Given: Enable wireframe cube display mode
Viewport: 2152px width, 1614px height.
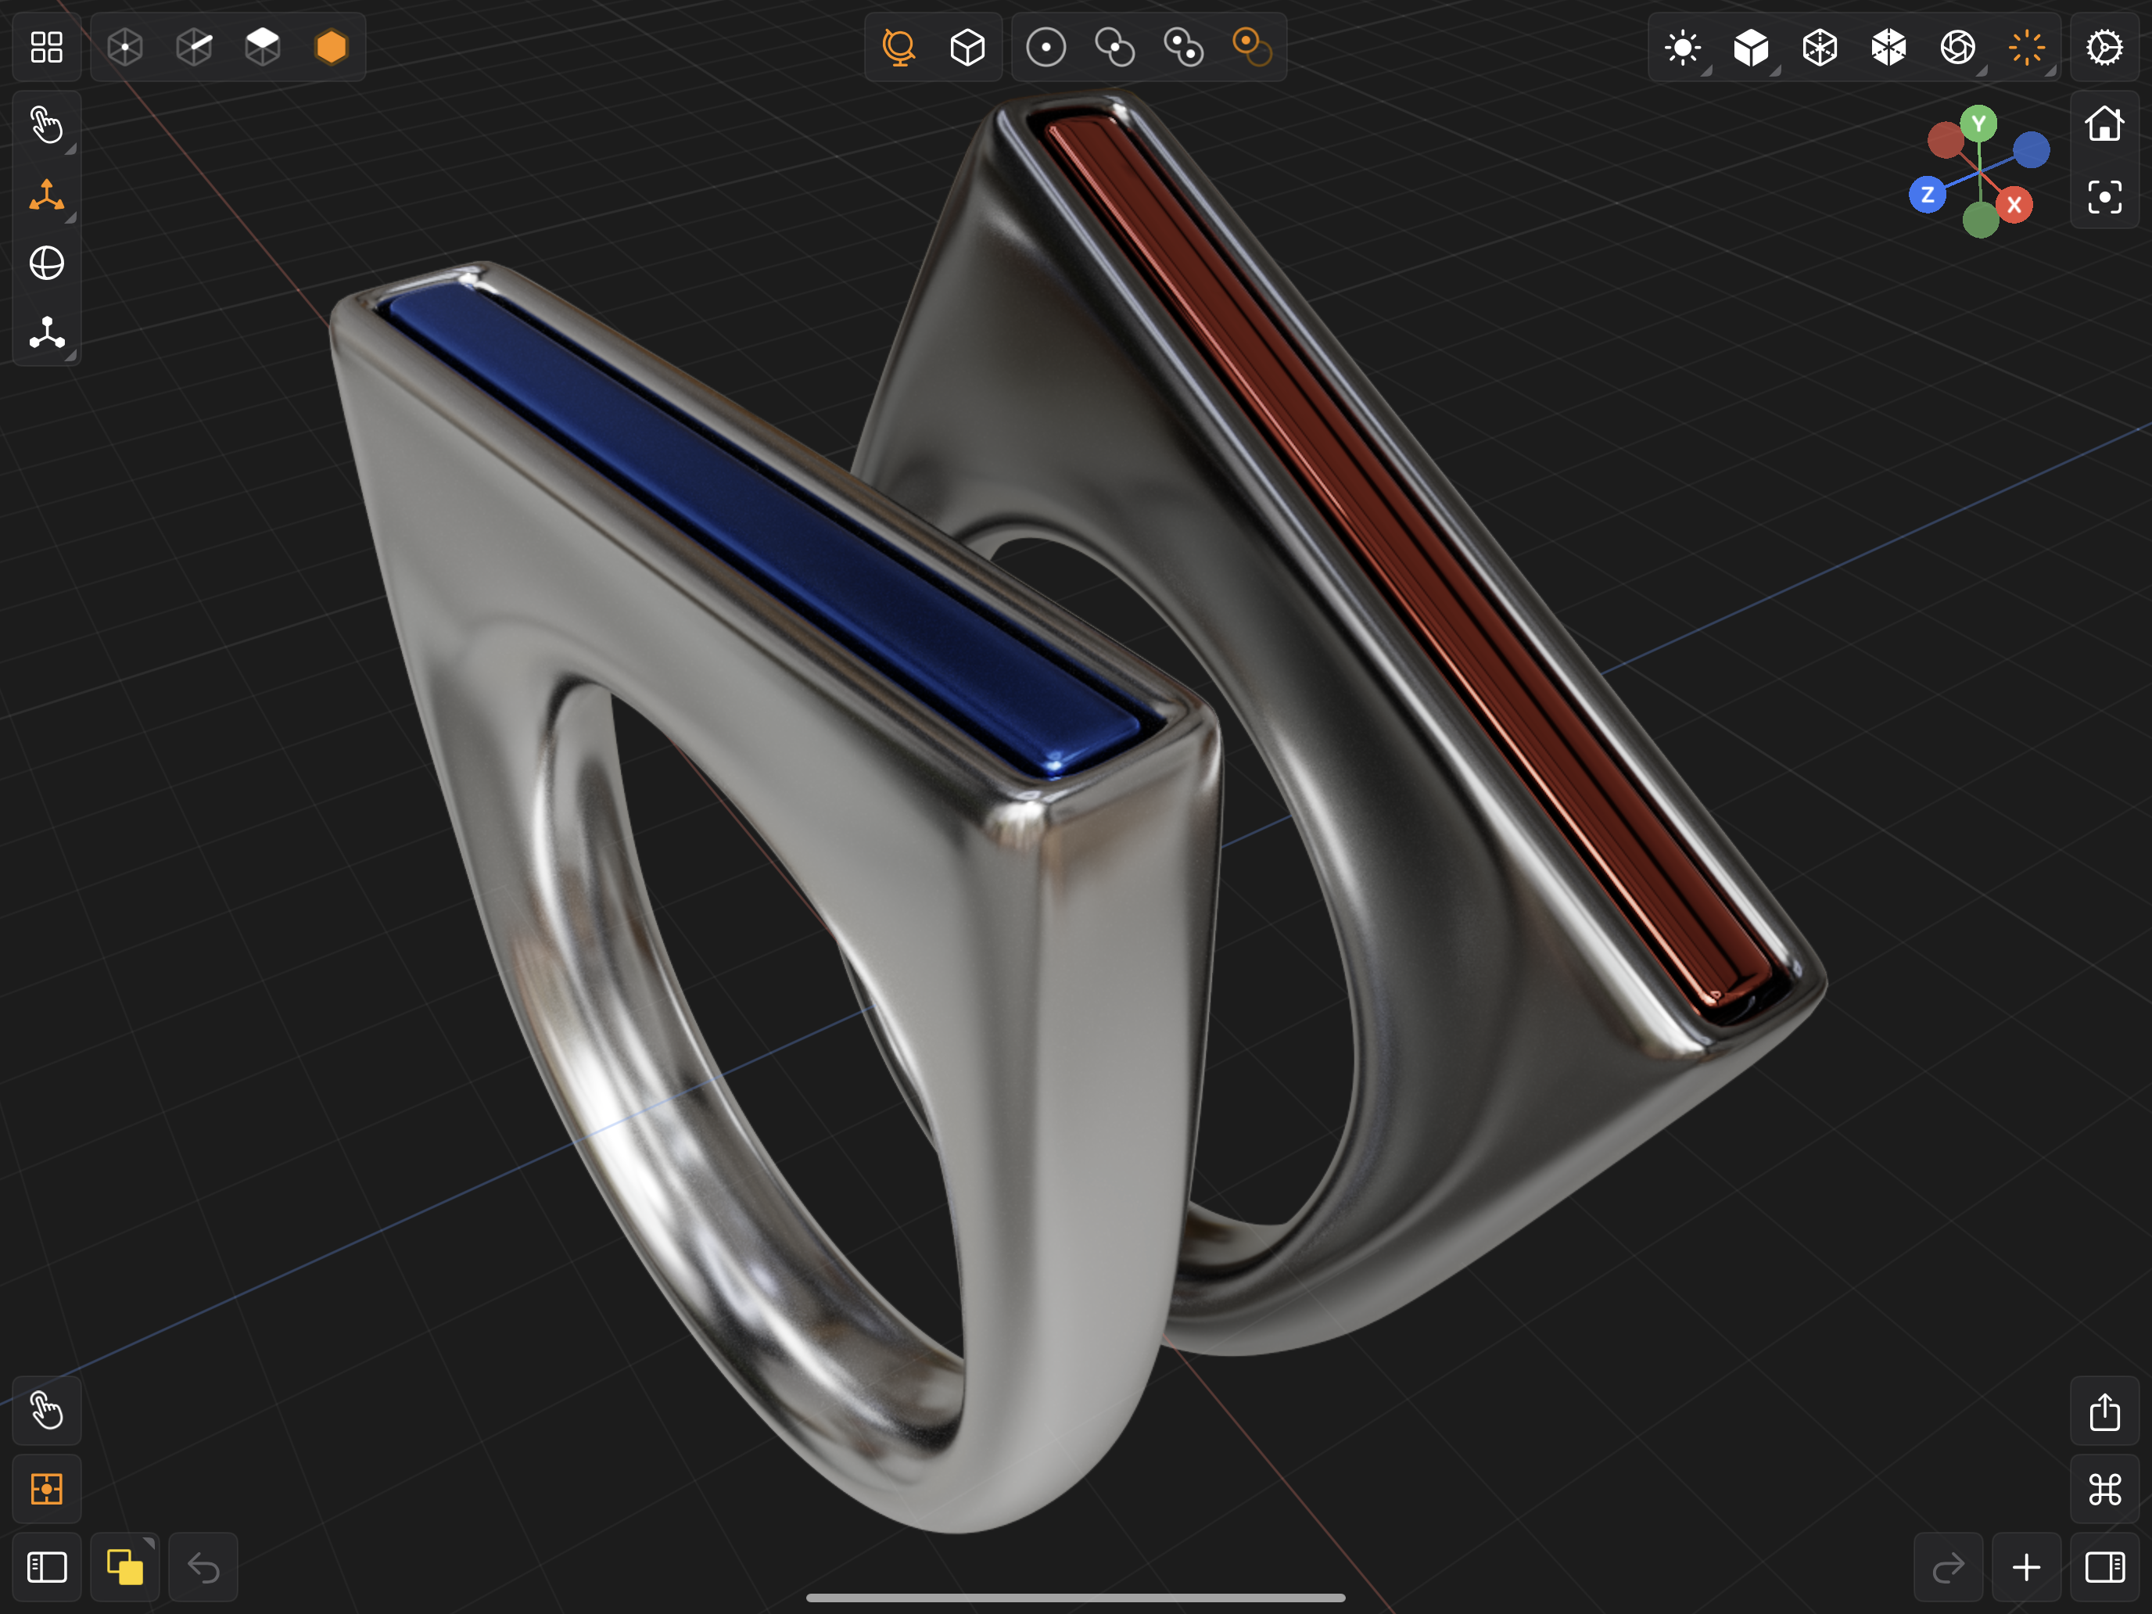Looking at the screenshot, I should pyautogui.click(x=1820, y=47).
